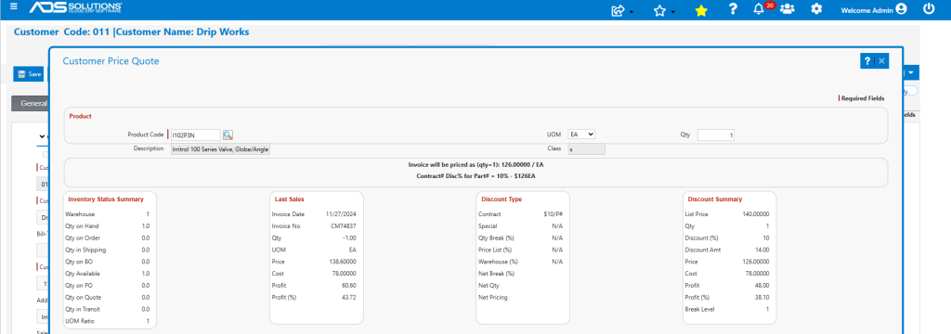Click the Discount Type heading
The image size is (951, 334).
point(502,199)
